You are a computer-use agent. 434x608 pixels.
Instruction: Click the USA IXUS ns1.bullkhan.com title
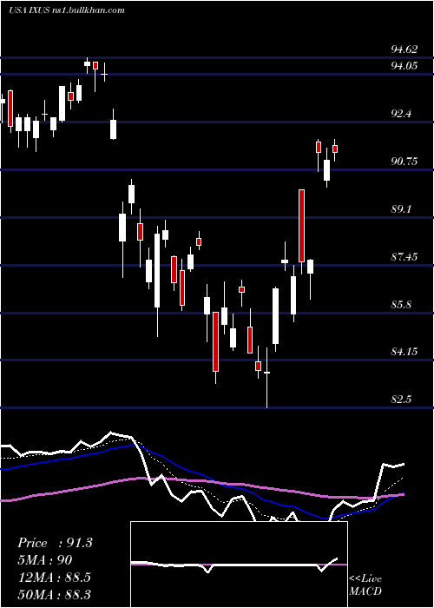pyautogui.click(x=67, y=10)
